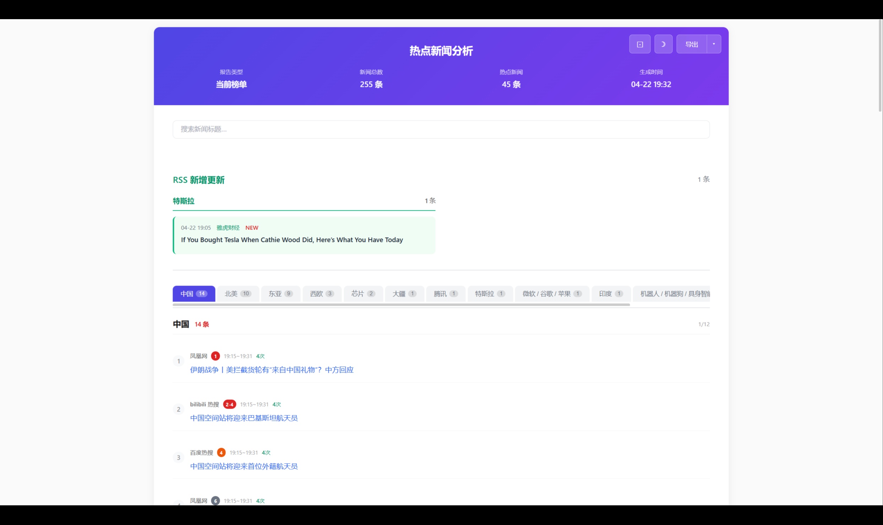Open the 微软 / 谷歌 / 苹果 tab

point(551,294)
